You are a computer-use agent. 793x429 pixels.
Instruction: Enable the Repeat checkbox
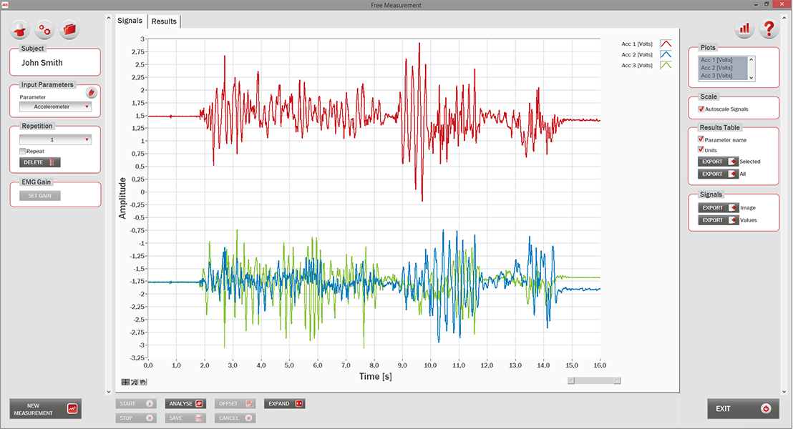pyautogui.click(x=23, y=152)
